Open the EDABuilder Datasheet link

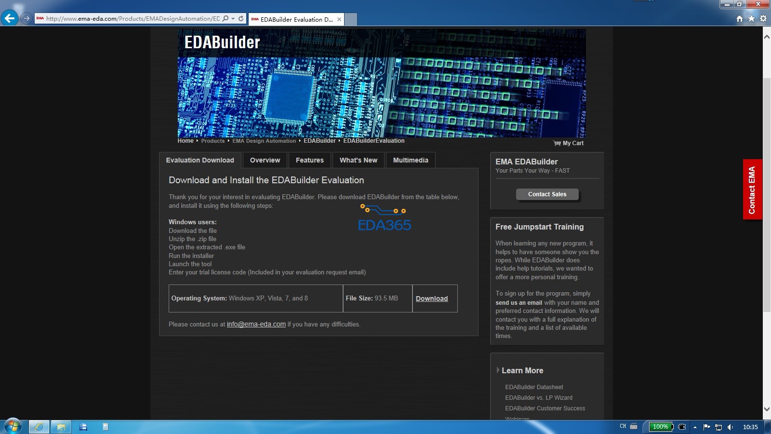pyautogui.click(x=534, y=387)
